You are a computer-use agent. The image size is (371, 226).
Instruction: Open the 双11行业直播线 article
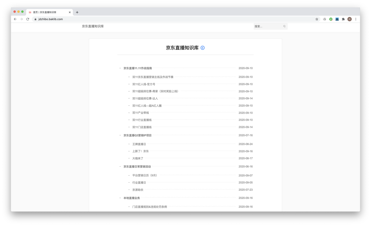click(142, 120)
